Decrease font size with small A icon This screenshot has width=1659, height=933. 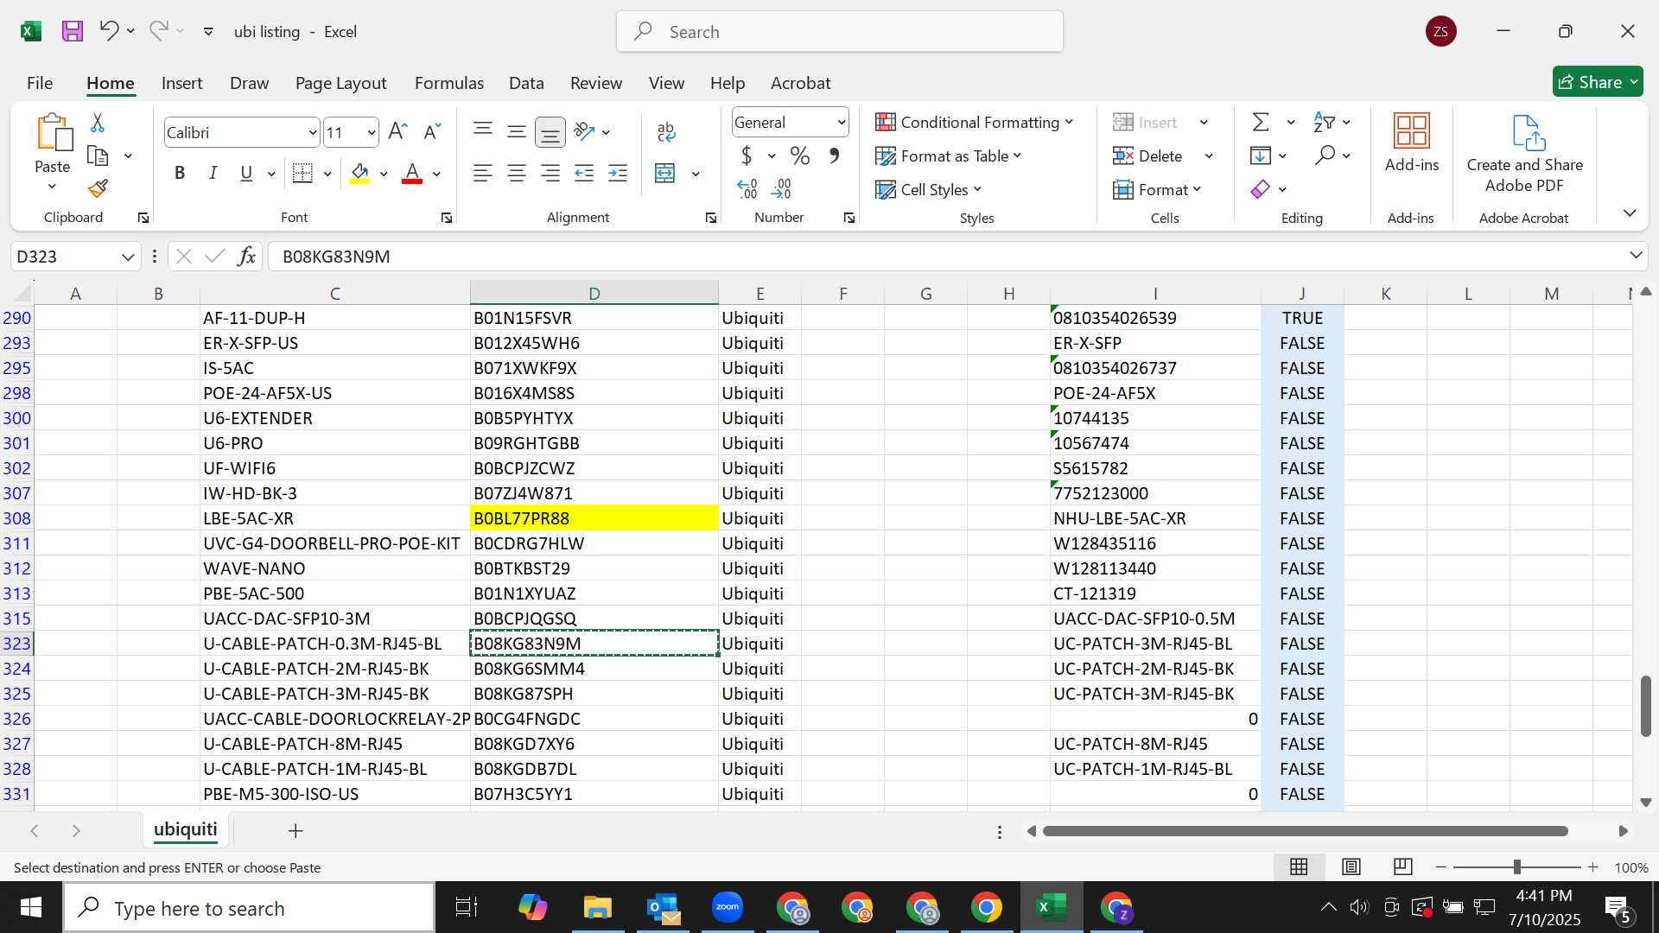[x=432, y=131]
